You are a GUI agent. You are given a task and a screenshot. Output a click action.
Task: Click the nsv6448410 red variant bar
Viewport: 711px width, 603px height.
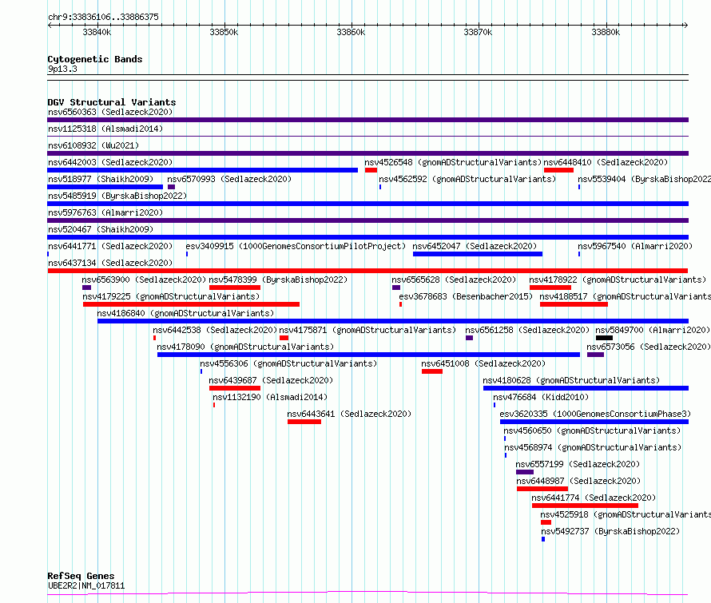coord(558,170)
